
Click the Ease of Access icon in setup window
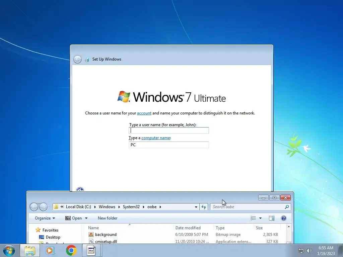tap(80, 189)
